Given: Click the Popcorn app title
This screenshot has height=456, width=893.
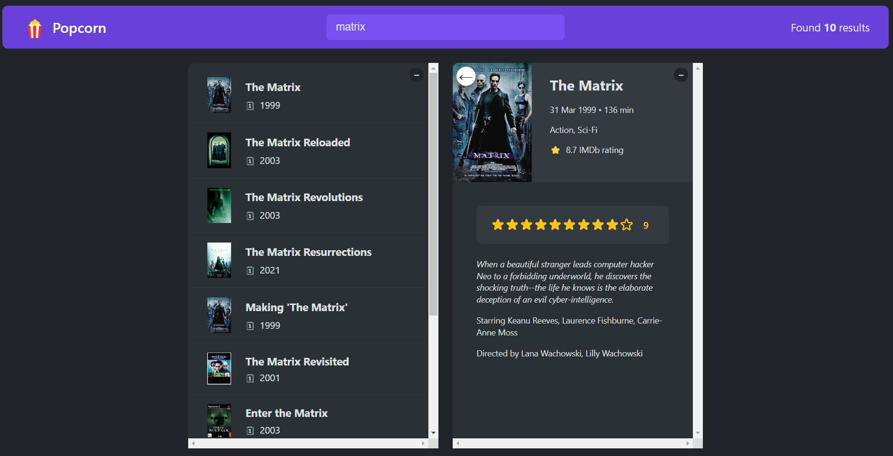Looking at the screenshot, I should tap(79, 28).
